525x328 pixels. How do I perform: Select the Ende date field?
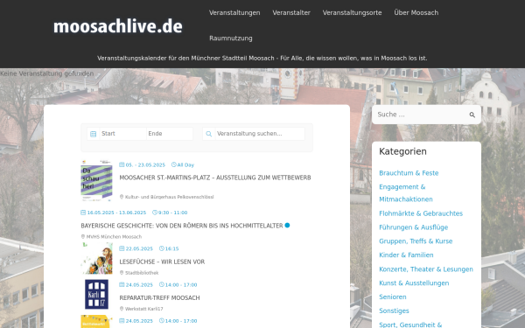point(170,134)
